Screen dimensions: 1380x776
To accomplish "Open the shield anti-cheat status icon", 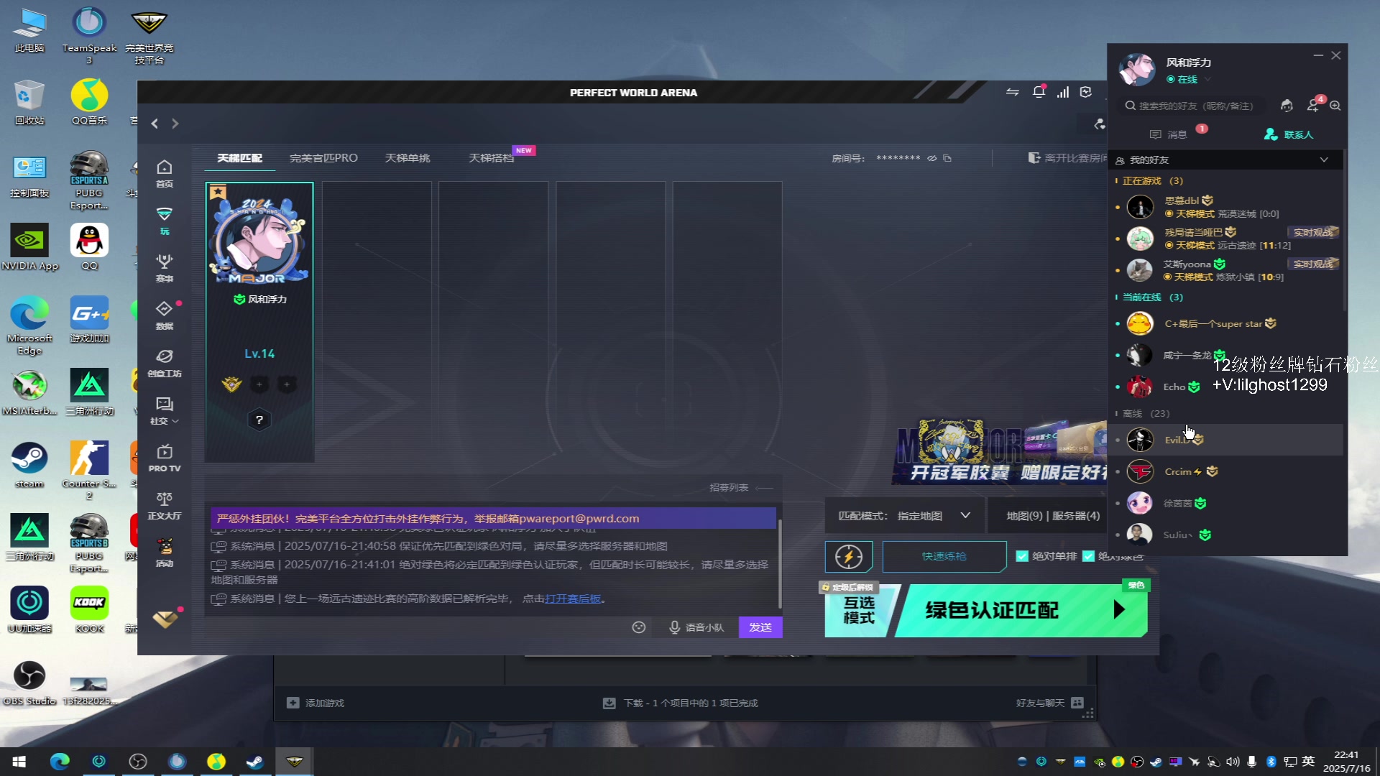I will 1086,92.
